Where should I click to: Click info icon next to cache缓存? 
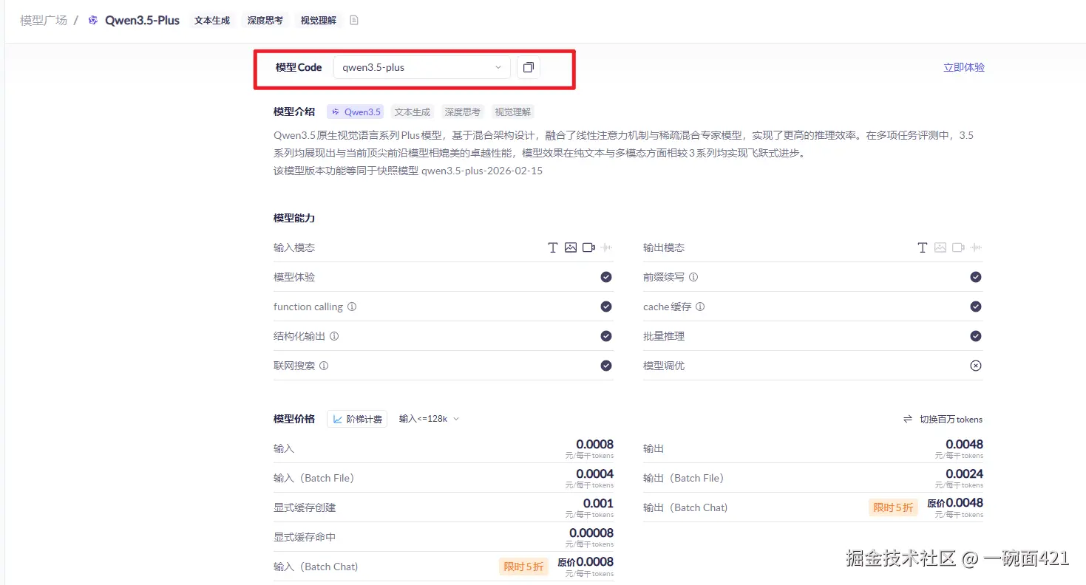pyautogui.click(x=700, y=307)
